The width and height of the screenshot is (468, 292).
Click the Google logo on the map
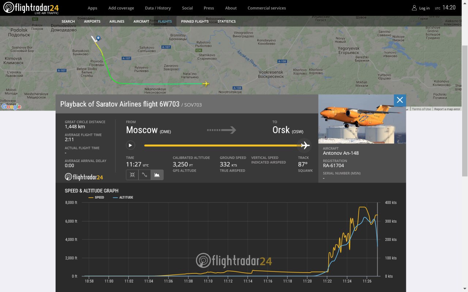(11, 107)
